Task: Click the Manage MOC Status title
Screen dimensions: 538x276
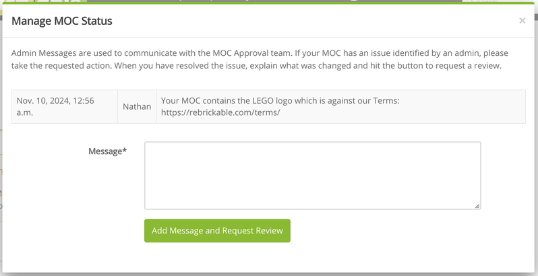Action: (x=62, y=21)
